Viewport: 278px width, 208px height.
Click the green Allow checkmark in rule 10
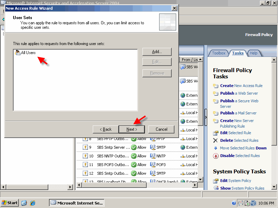[134, 156]
